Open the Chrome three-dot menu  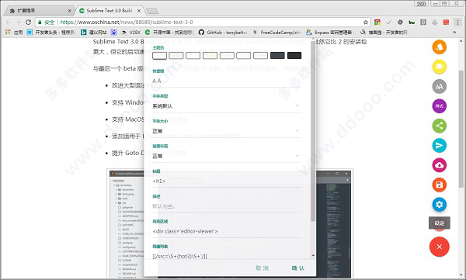click(x=457, y=22)
